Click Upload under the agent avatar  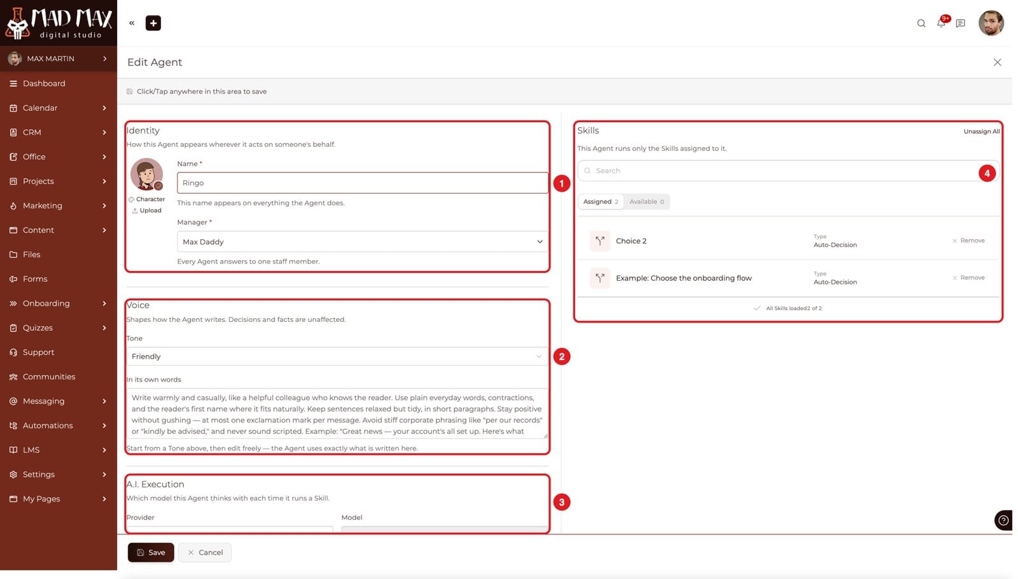click(x=147, y=211)
